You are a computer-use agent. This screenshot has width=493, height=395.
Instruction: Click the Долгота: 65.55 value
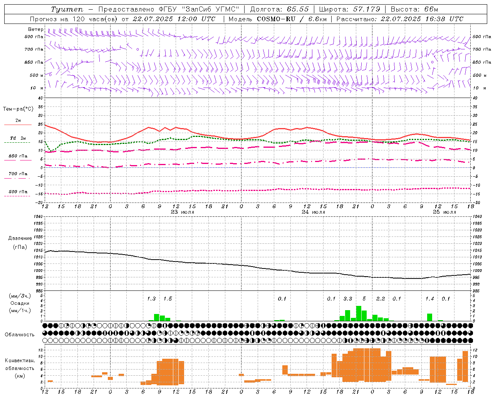(280, 9)
